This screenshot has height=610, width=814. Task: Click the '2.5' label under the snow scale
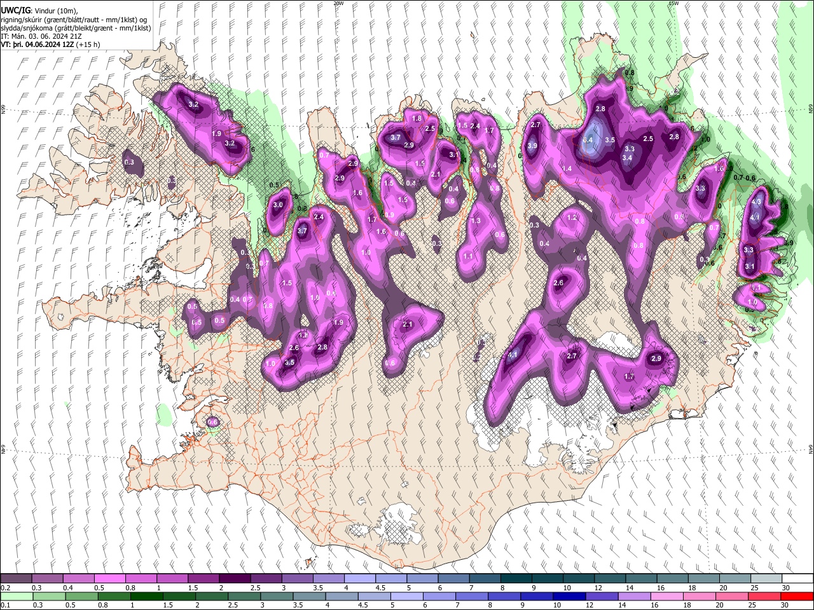pos(255,588)
